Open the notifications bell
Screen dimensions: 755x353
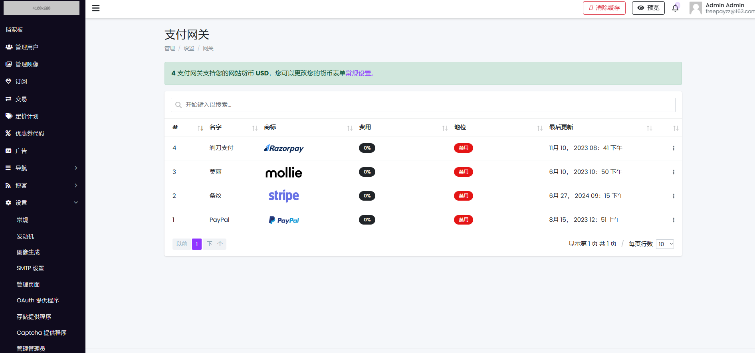pyautogui.click(x=675, y=8)
